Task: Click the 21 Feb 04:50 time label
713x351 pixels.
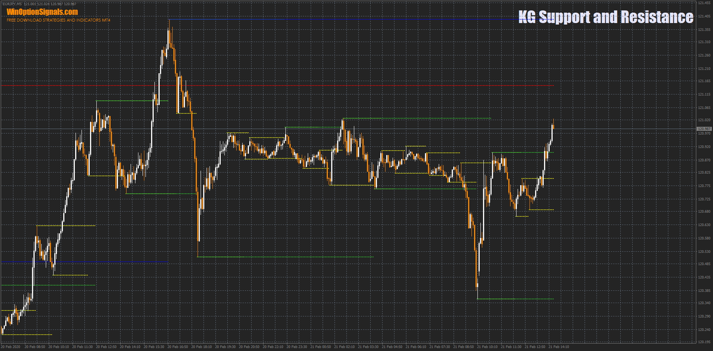Action: pyautogui.click(x=392, y=347)
